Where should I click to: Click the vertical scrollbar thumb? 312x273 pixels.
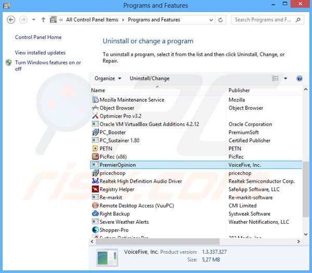306,189
